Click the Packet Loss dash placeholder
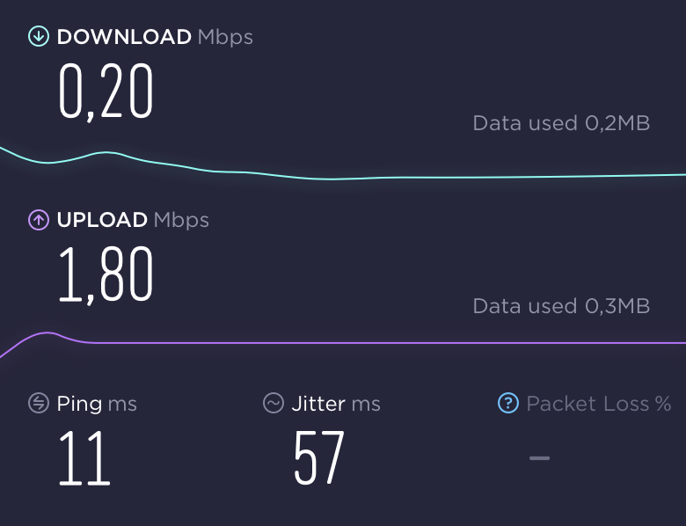The height and width of the screenshot is (526, 686). pos(539,458)
